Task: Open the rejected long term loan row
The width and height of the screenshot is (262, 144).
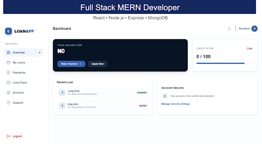Action: tap(103, 105)
